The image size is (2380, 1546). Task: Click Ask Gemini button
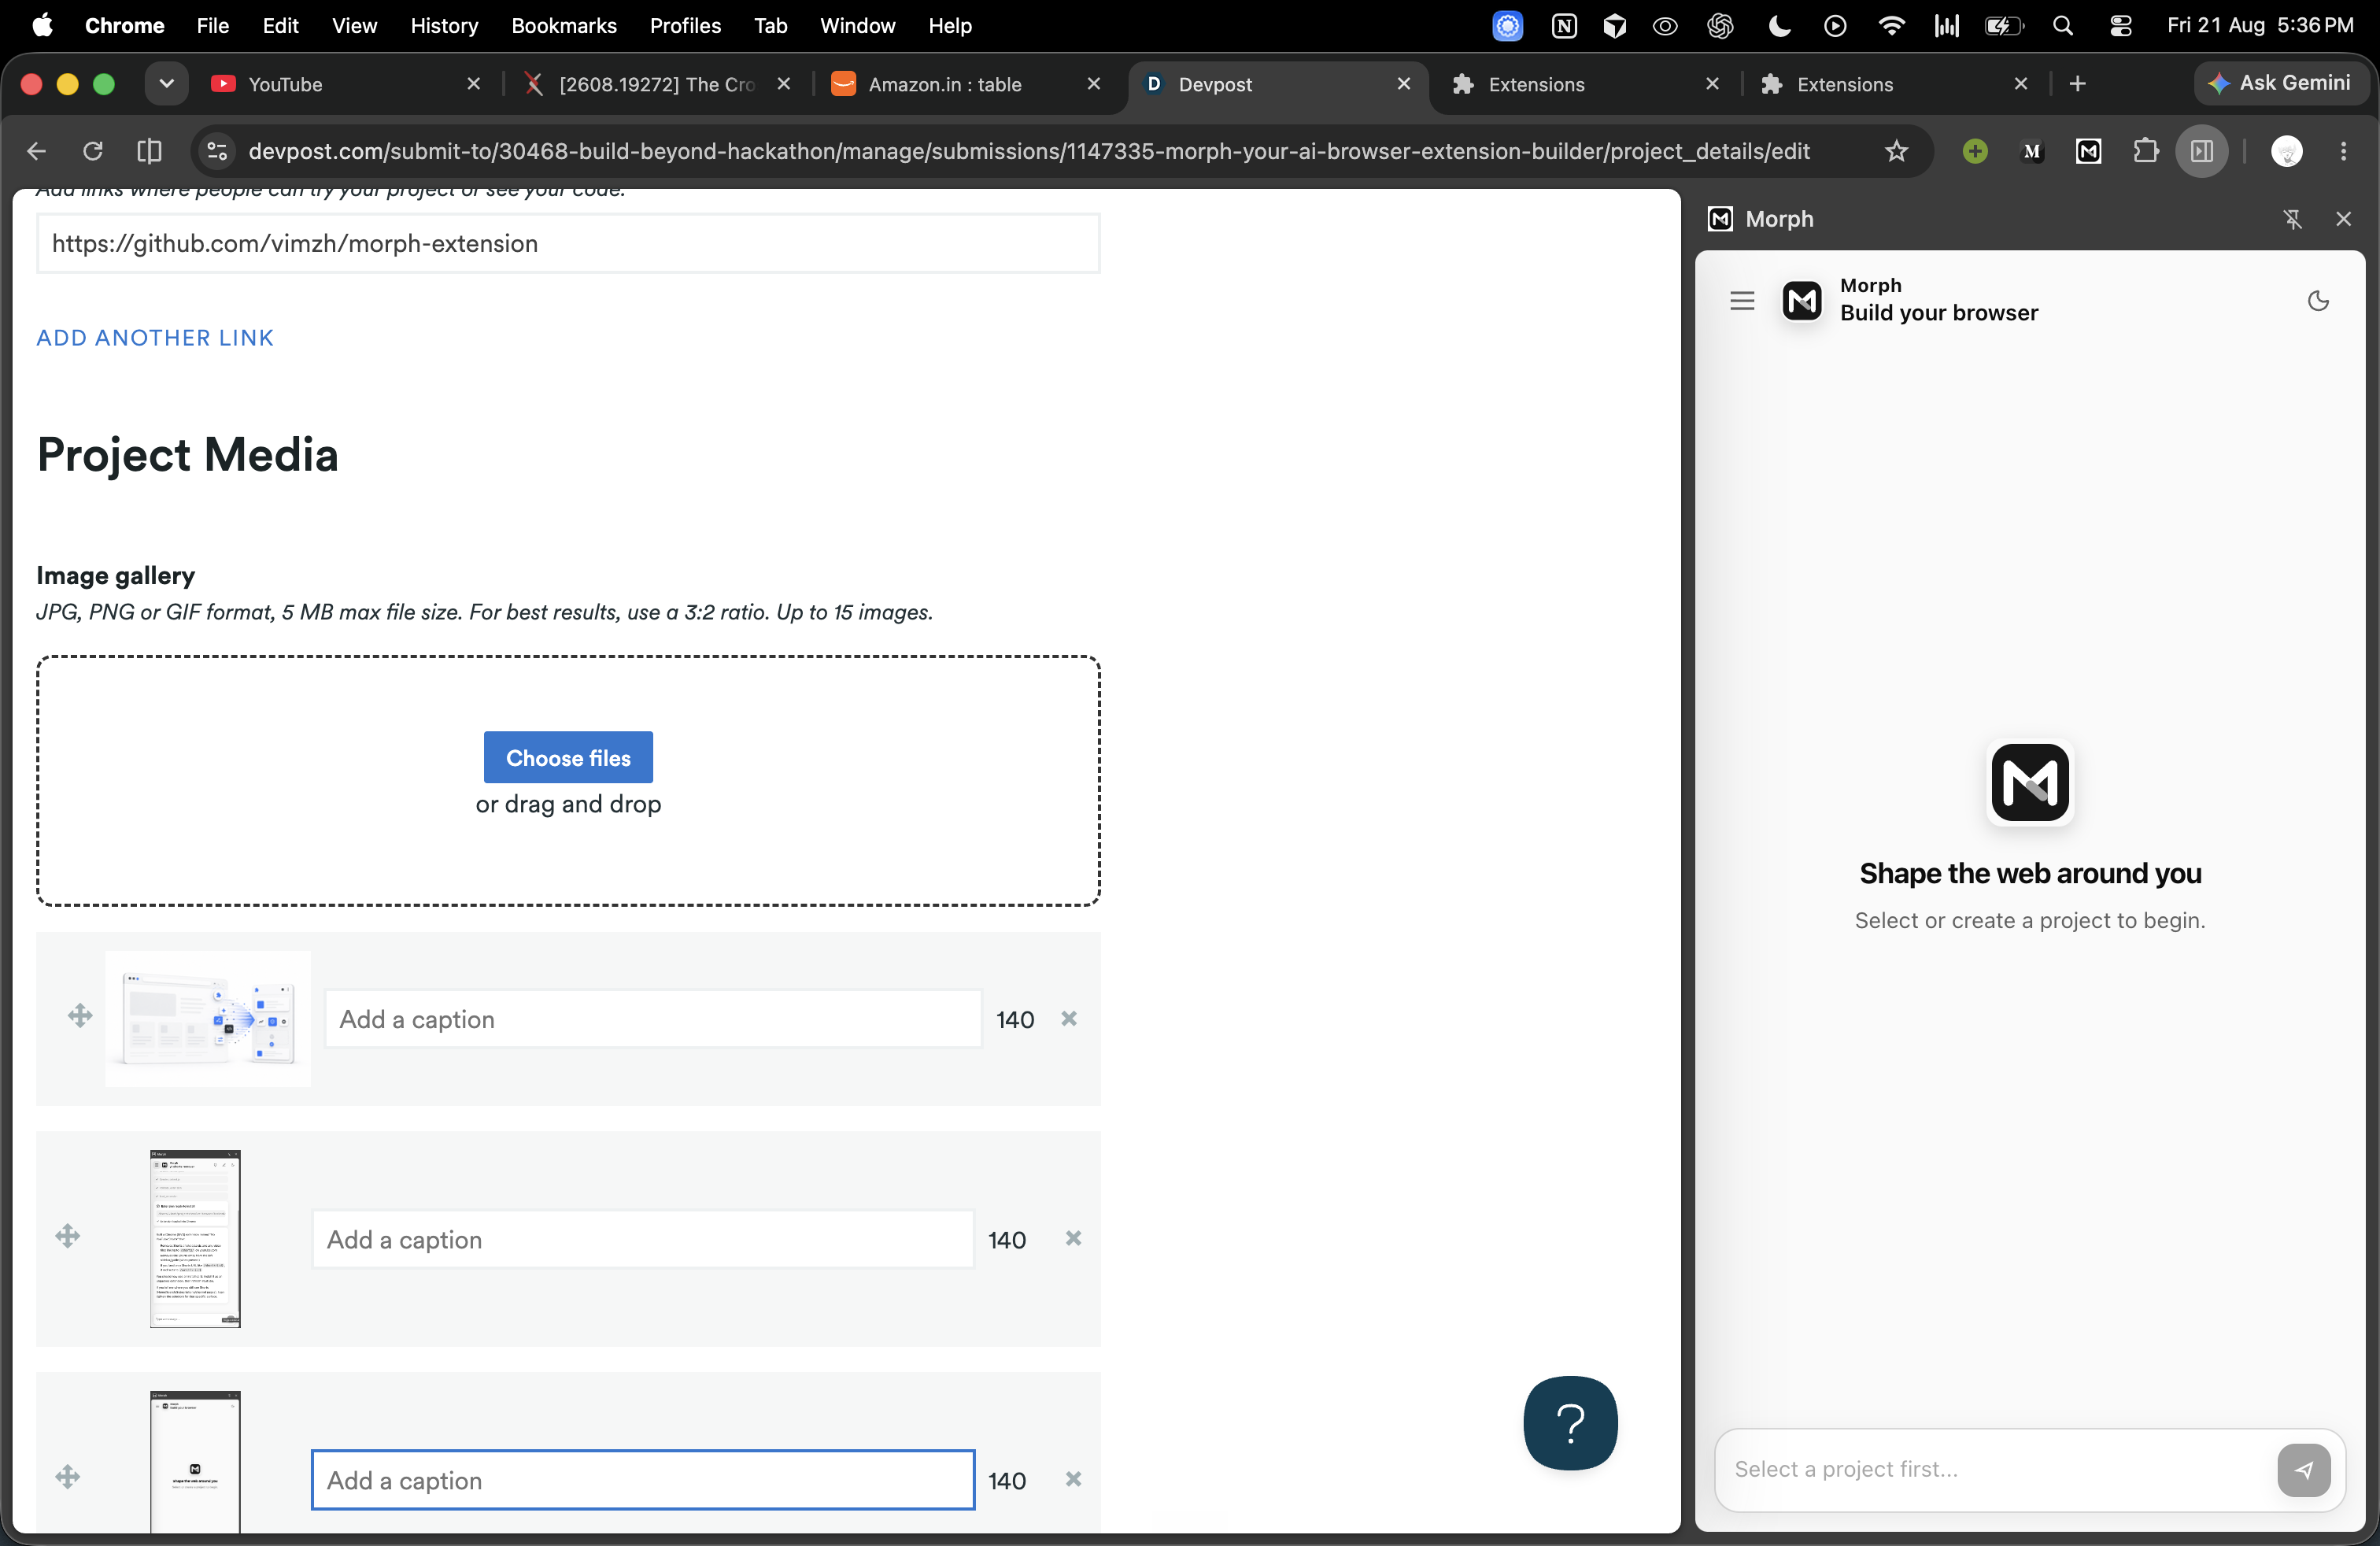[2280, 84]
